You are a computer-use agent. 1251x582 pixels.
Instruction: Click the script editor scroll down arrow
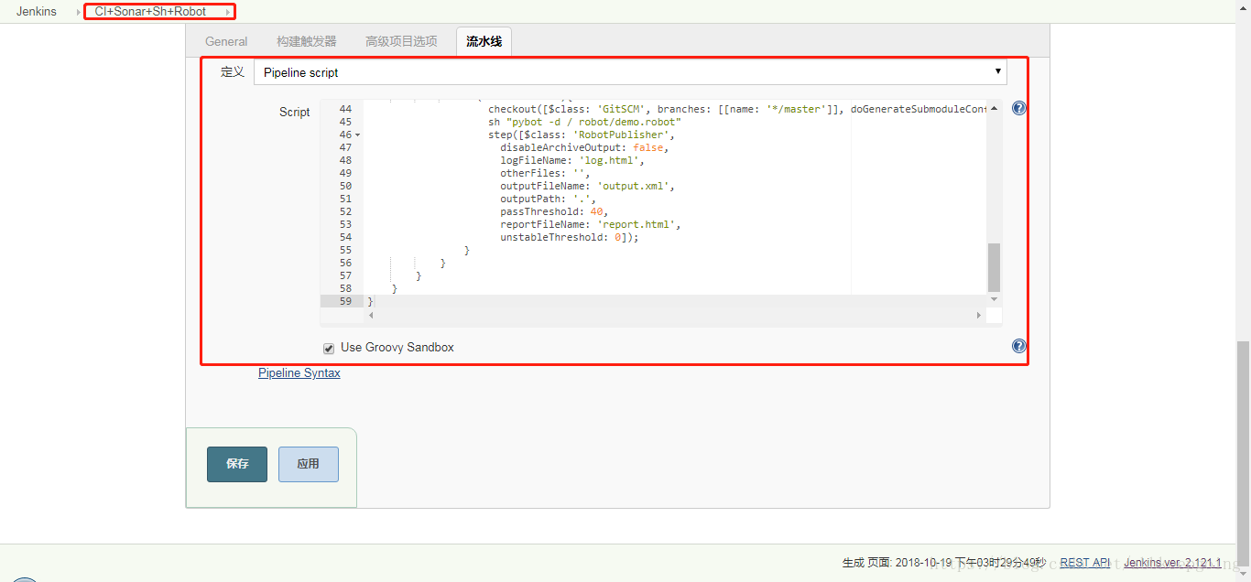pos(994,299)
